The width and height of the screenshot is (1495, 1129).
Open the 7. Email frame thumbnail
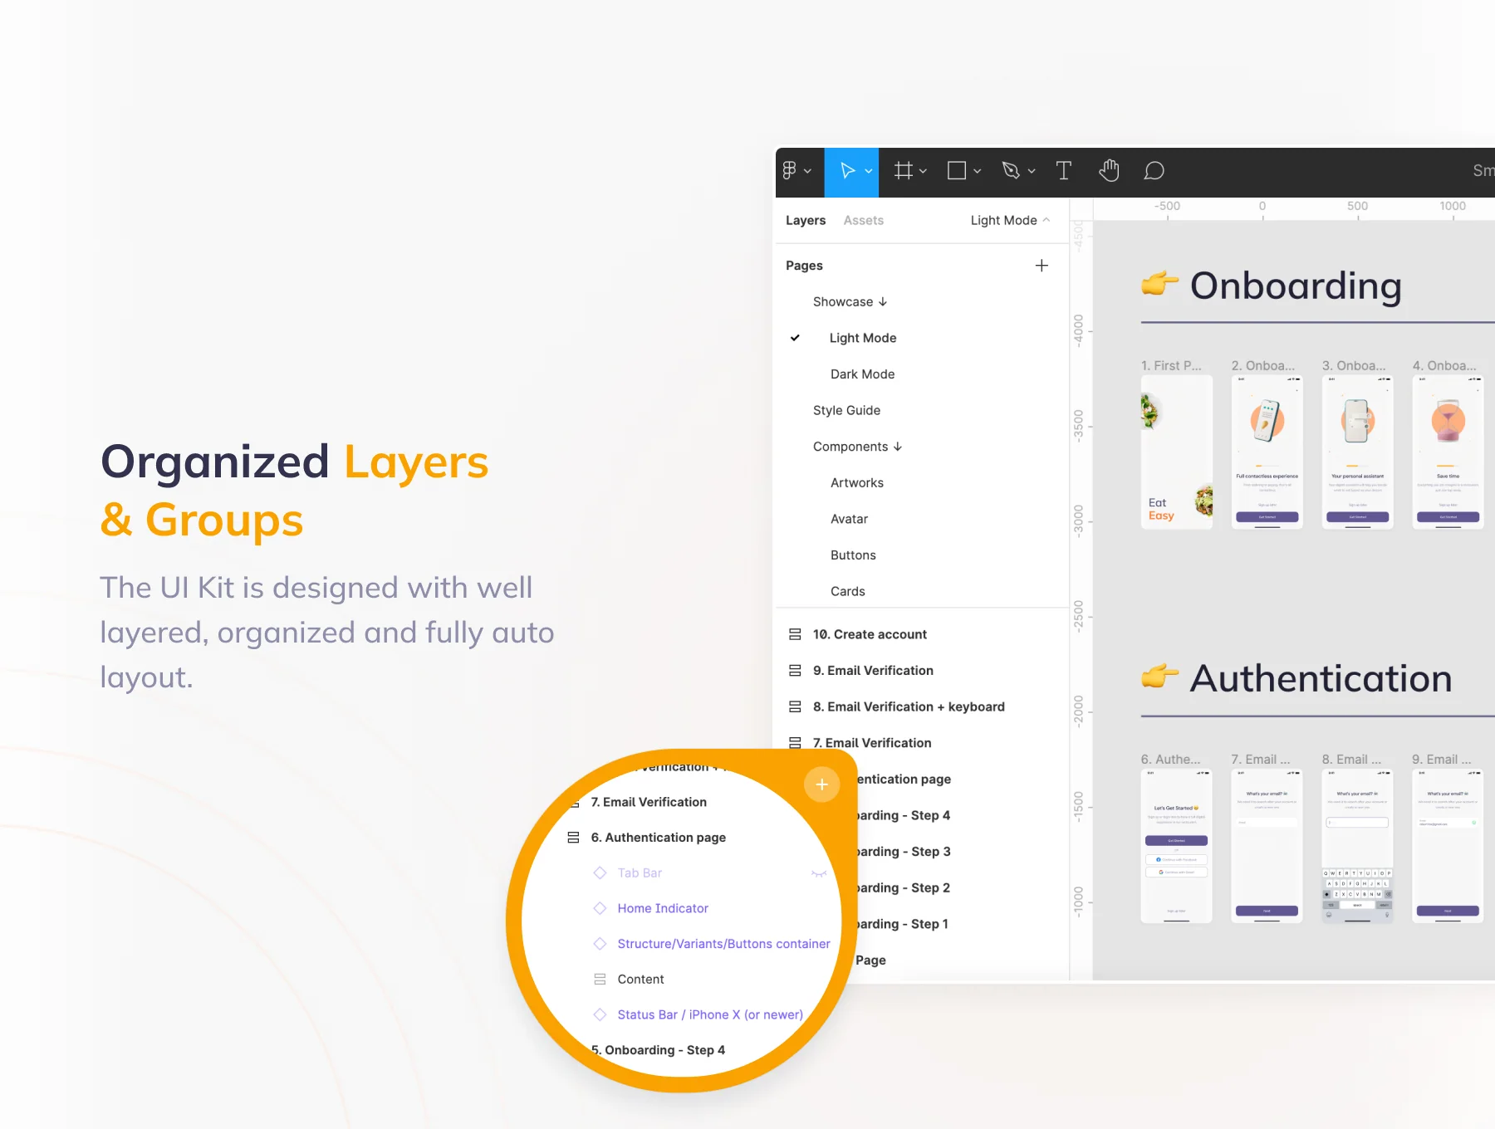1267,846
